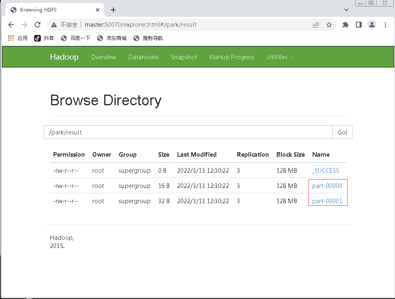
Task: Open the user profile avatar icon
Action: pos(372,25)
